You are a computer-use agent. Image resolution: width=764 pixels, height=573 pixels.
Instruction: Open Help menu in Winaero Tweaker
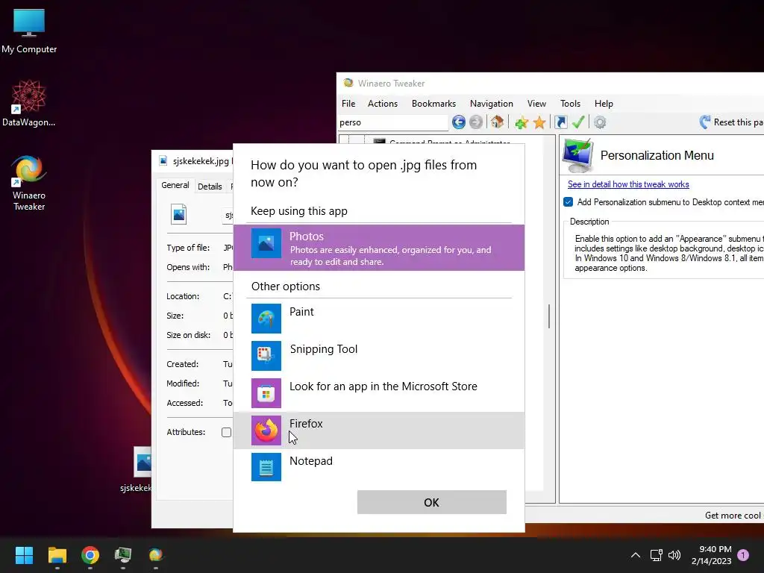[604, 103]
